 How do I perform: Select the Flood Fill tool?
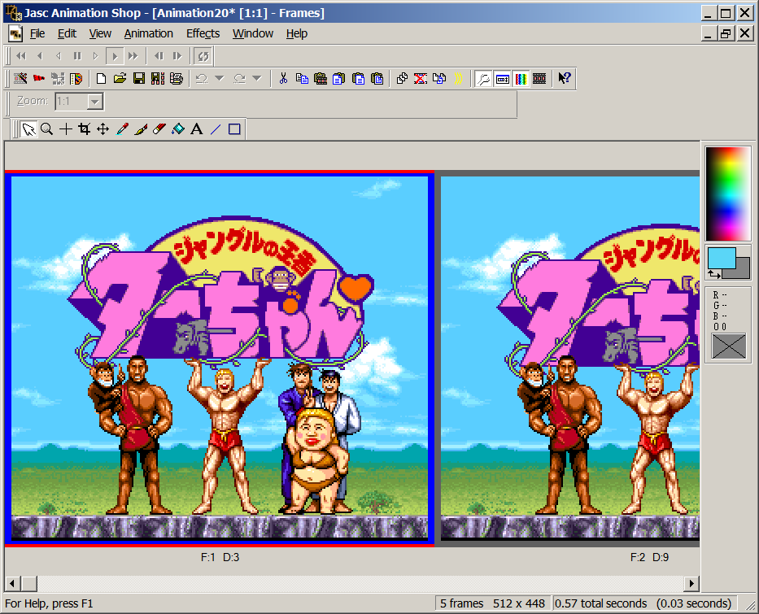click(178, 129)
